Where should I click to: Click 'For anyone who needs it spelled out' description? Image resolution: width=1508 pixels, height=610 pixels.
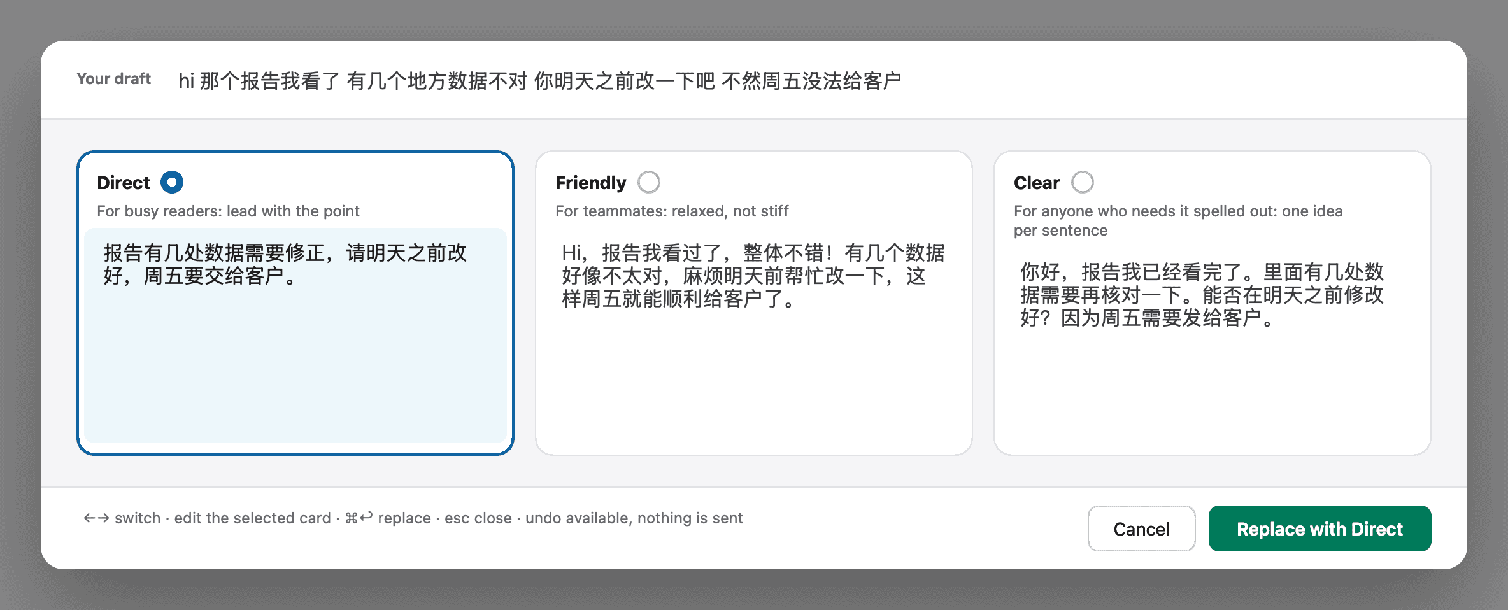[1178, 221]
